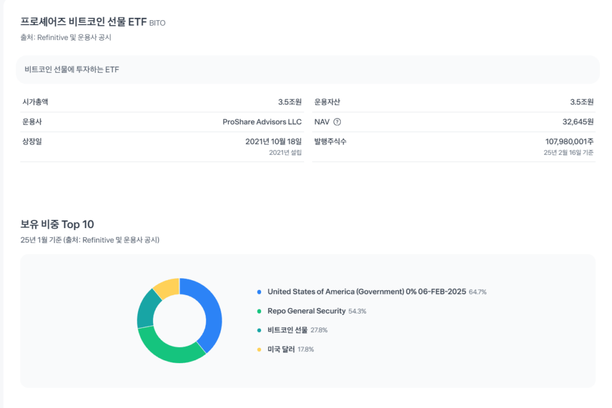The image size is (612, 408).
Task: Click the NAV value 32,645원
Action: [x=578, y=122]
